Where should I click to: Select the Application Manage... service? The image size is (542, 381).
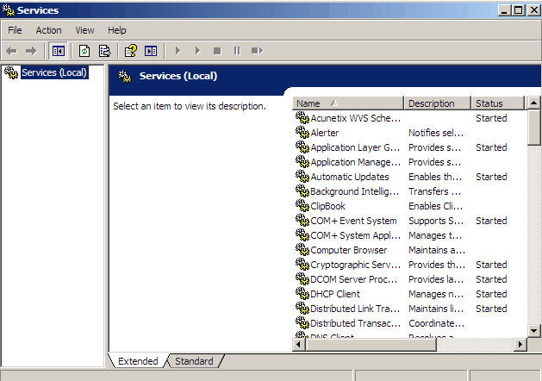point(355,162)
